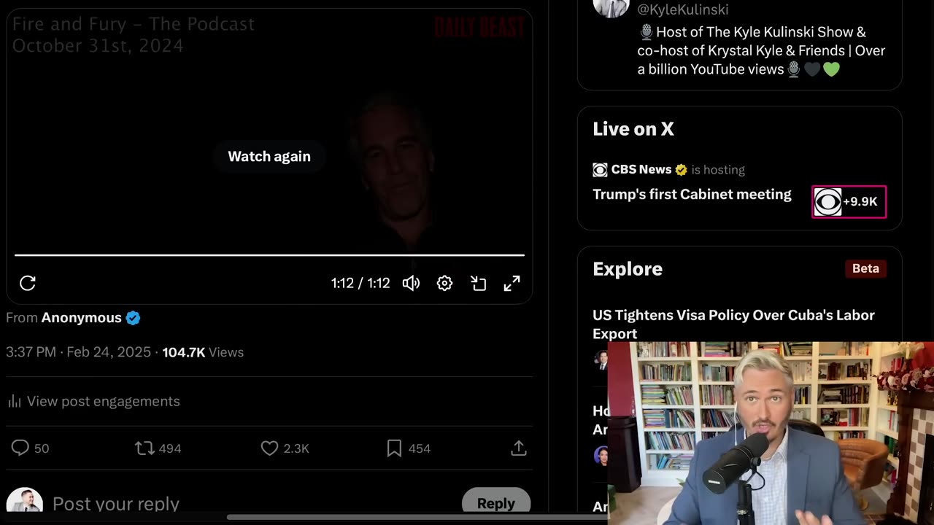Click the Live on X heading

click(x=633, y=129)
